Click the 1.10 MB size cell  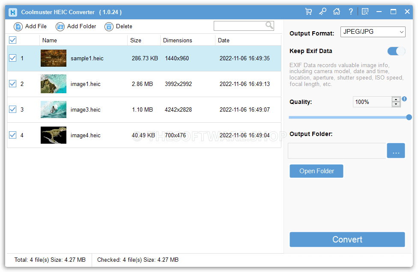coord(142,109)
